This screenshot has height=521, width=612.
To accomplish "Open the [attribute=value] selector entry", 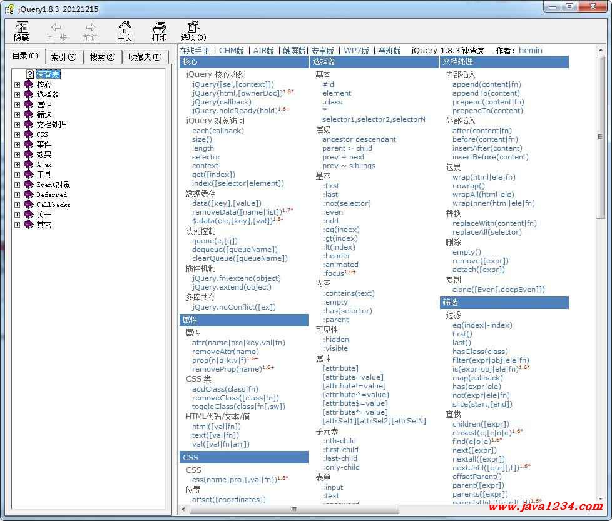I will click(x=353, y=377).
